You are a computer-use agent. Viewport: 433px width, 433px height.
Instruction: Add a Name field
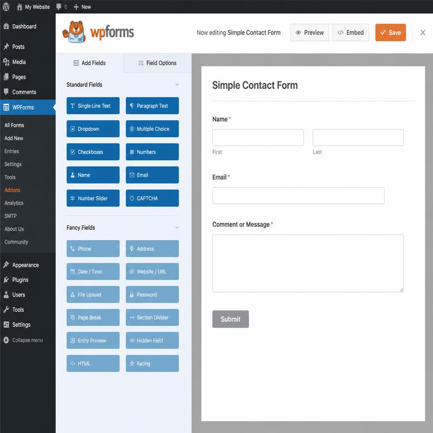tap(93, 175)
